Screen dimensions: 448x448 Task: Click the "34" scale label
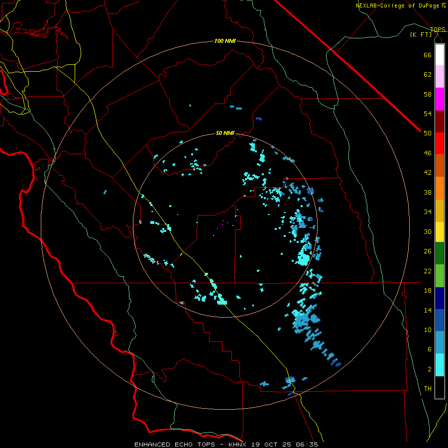(428, 212)
